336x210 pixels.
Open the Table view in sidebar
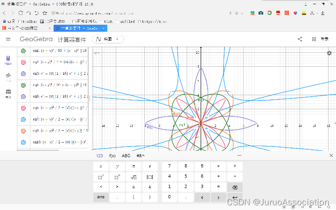(8, 94)
